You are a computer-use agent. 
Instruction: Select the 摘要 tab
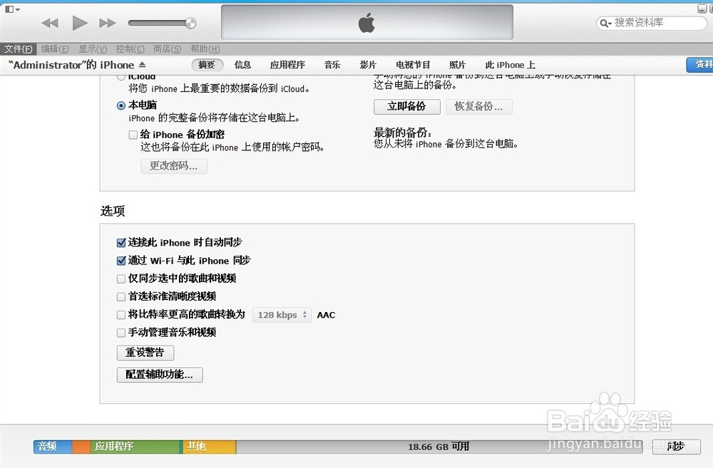[x=207, y=65]
